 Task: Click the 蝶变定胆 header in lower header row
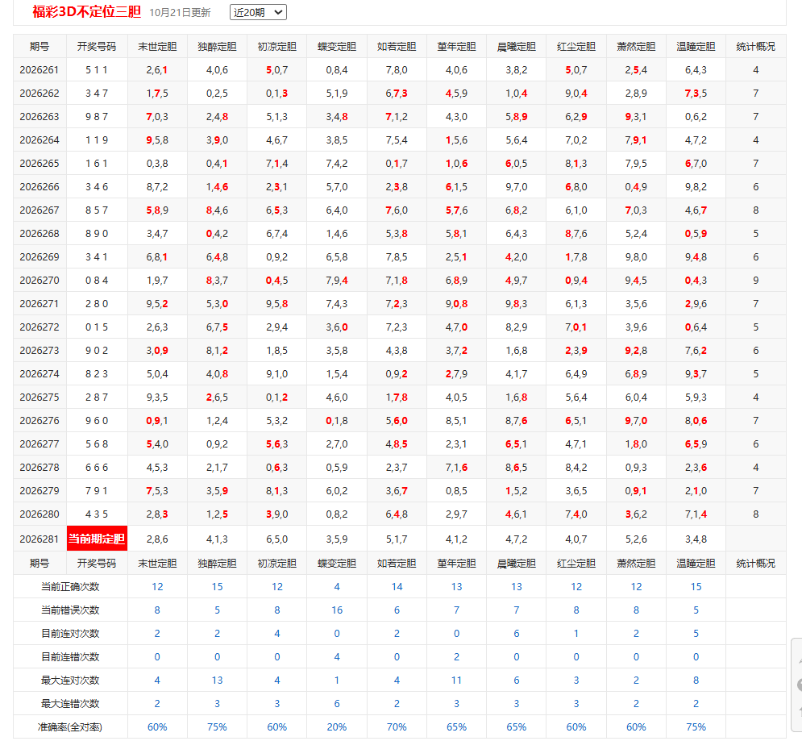tap(337, 564)
